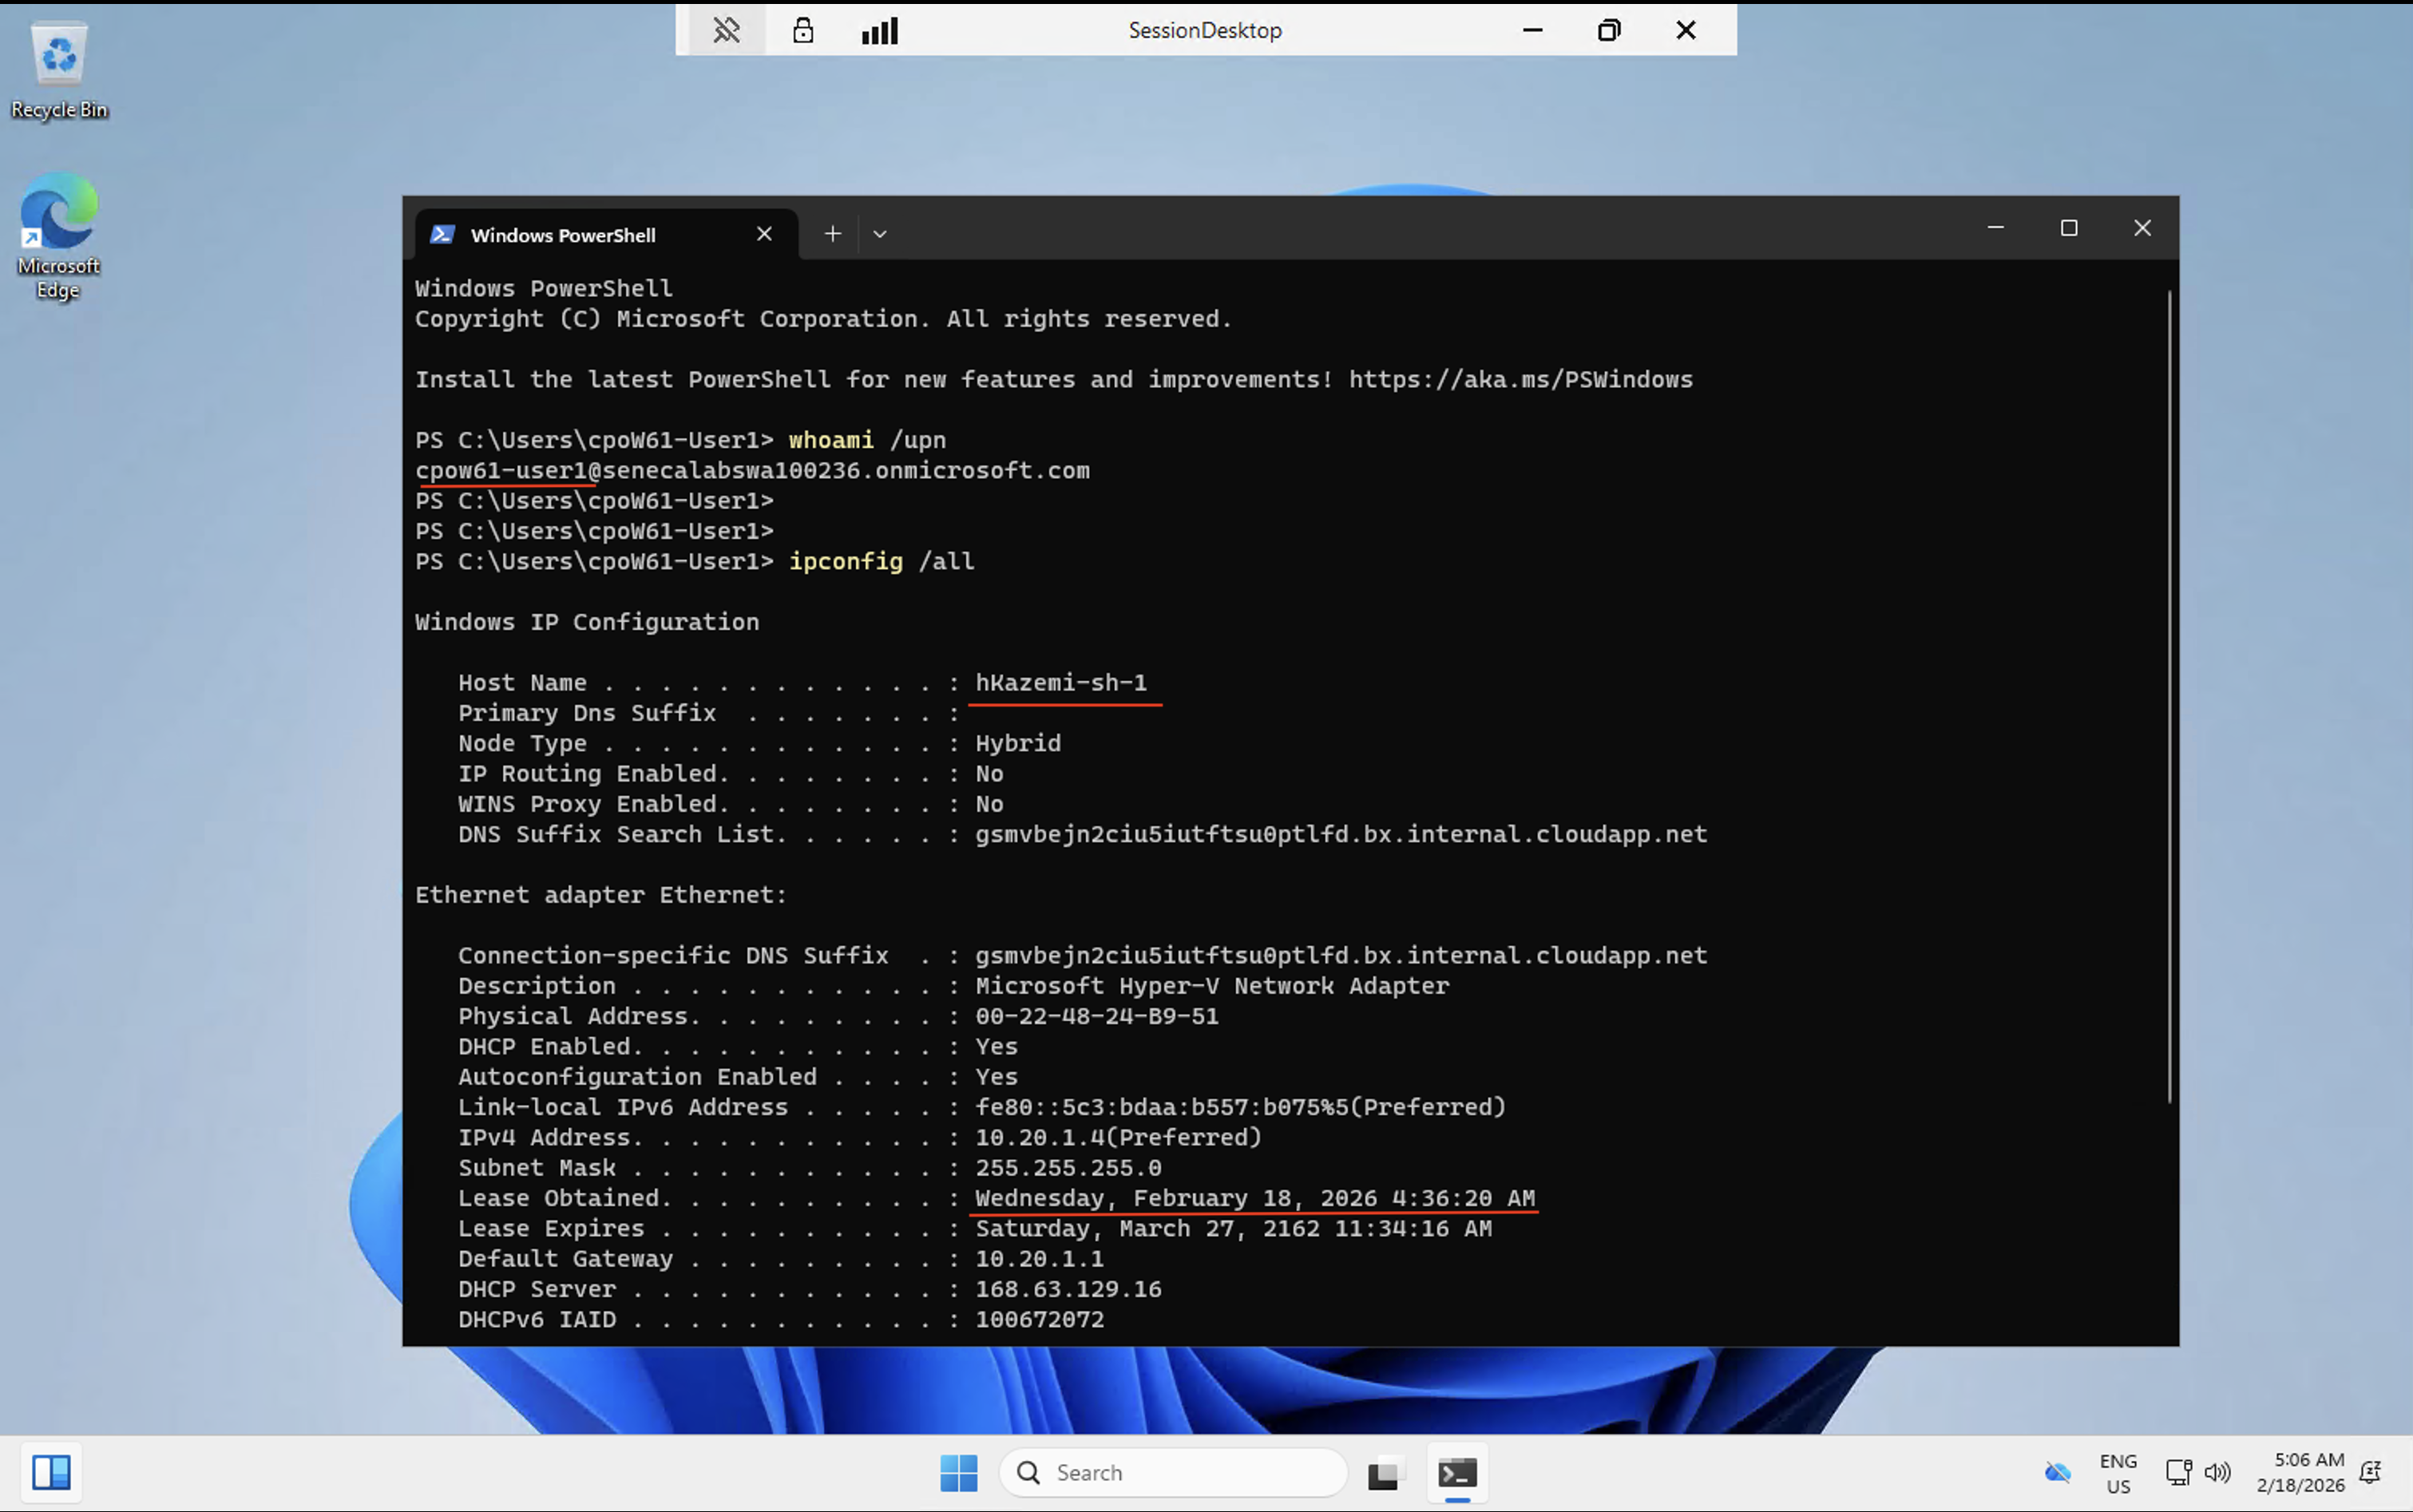Click the Terminal icon in the taskbar

tap(1457, 1473)
